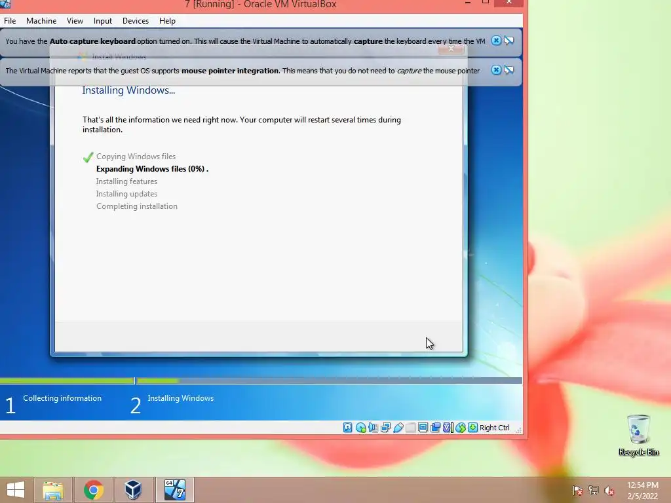This screenshot has height=503, width=671.
Task: Click the Collecting information progress bar segment
Action: tap(67, 381)
